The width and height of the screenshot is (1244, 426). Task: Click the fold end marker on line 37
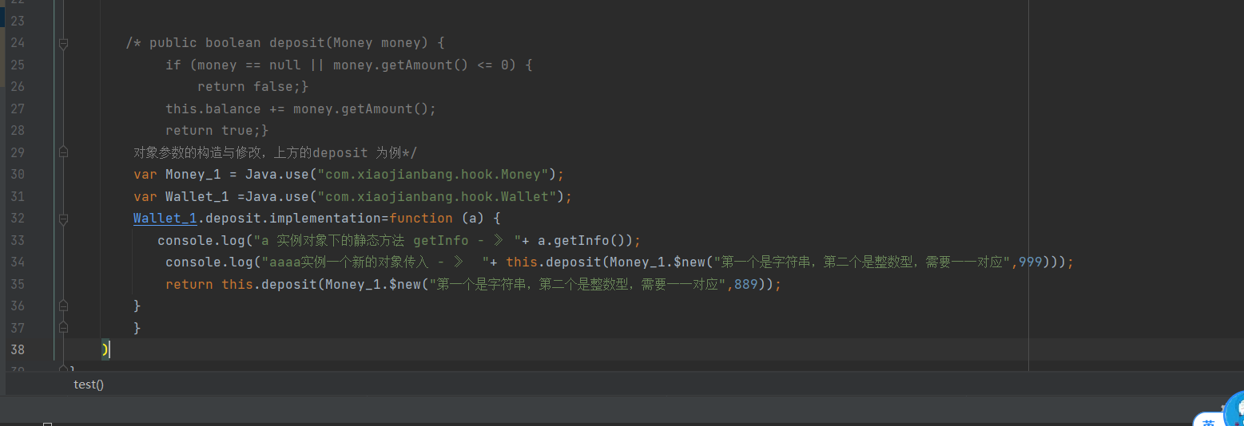[63, 327]
